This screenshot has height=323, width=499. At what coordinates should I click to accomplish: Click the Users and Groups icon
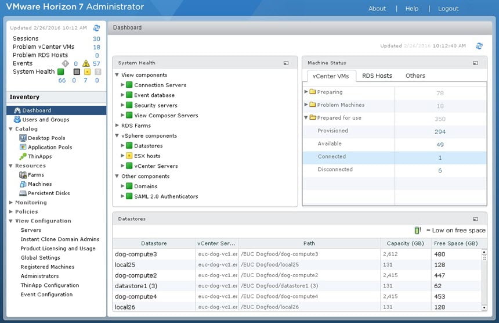click(17, 120)
